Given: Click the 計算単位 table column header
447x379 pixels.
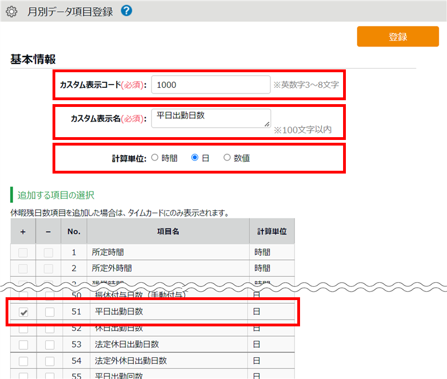Looking at the screenshot, I should (272, 231).
